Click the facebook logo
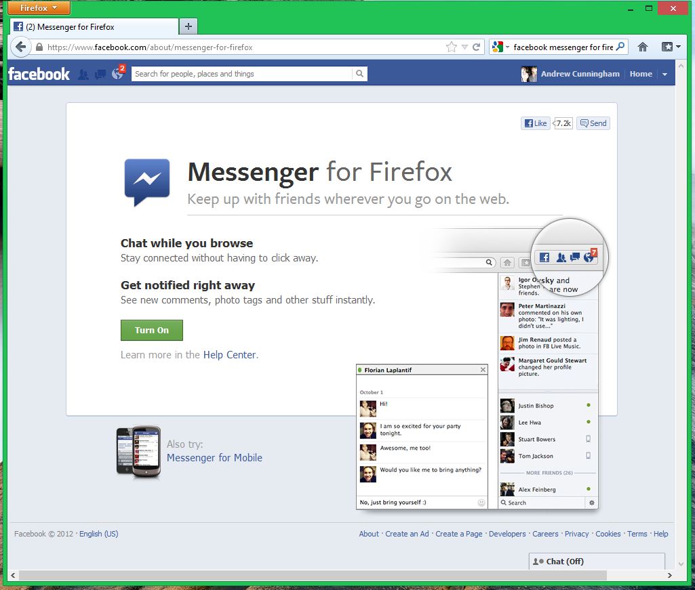This screenshot has width=695, height=590. coord(39,74)
